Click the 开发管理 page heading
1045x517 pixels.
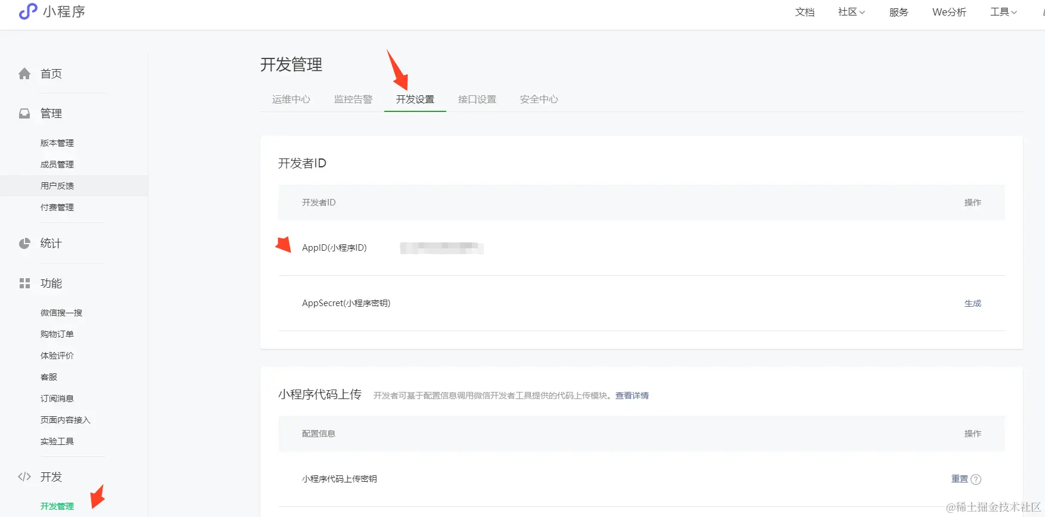coord(291,64)
